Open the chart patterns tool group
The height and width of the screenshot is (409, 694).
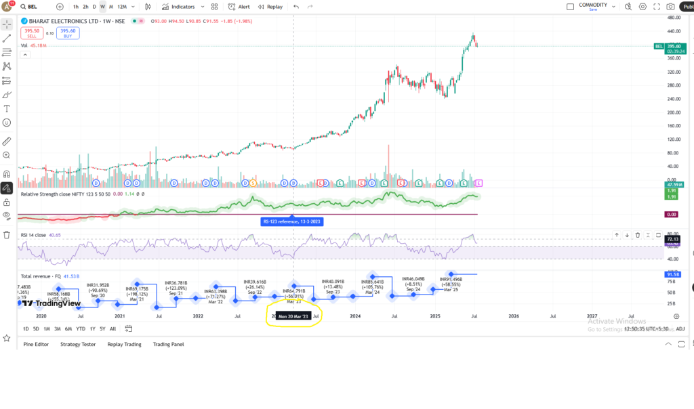coord(7,66)
